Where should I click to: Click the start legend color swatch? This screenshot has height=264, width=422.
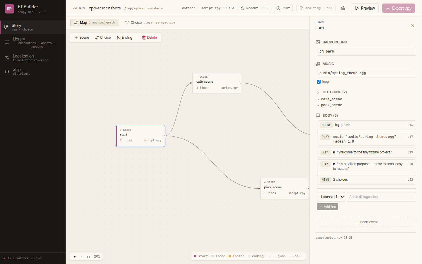pyautogui.click(x=195, y=256)
